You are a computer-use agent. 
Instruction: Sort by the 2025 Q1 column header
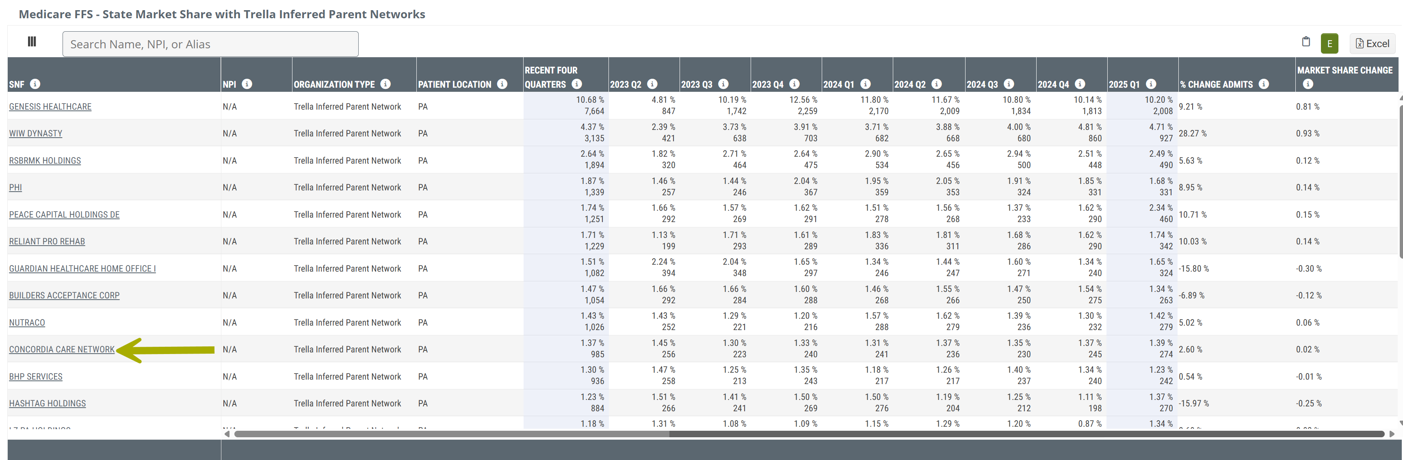tap(1124, 84)
